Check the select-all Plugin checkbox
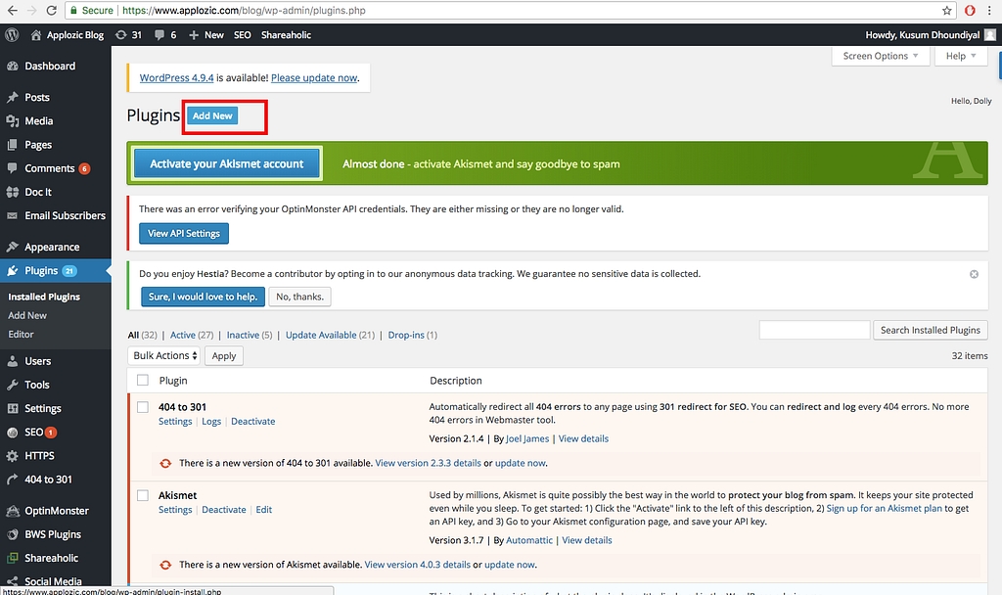The image size is (1002, 595). pos(143,381)
